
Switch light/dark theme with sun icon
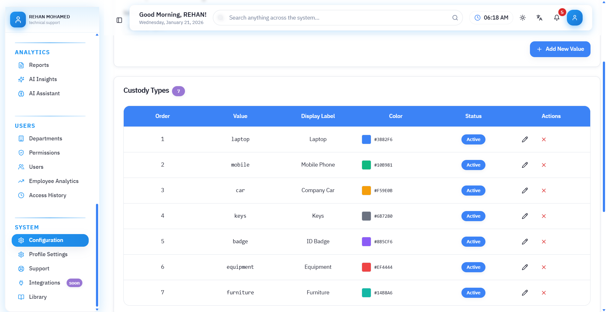pyautogui.click(x=523, y=18)
